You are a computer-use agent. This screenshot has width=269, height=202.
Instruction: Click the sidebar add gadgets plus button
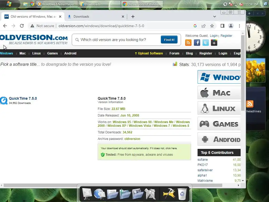coord(249,13)
